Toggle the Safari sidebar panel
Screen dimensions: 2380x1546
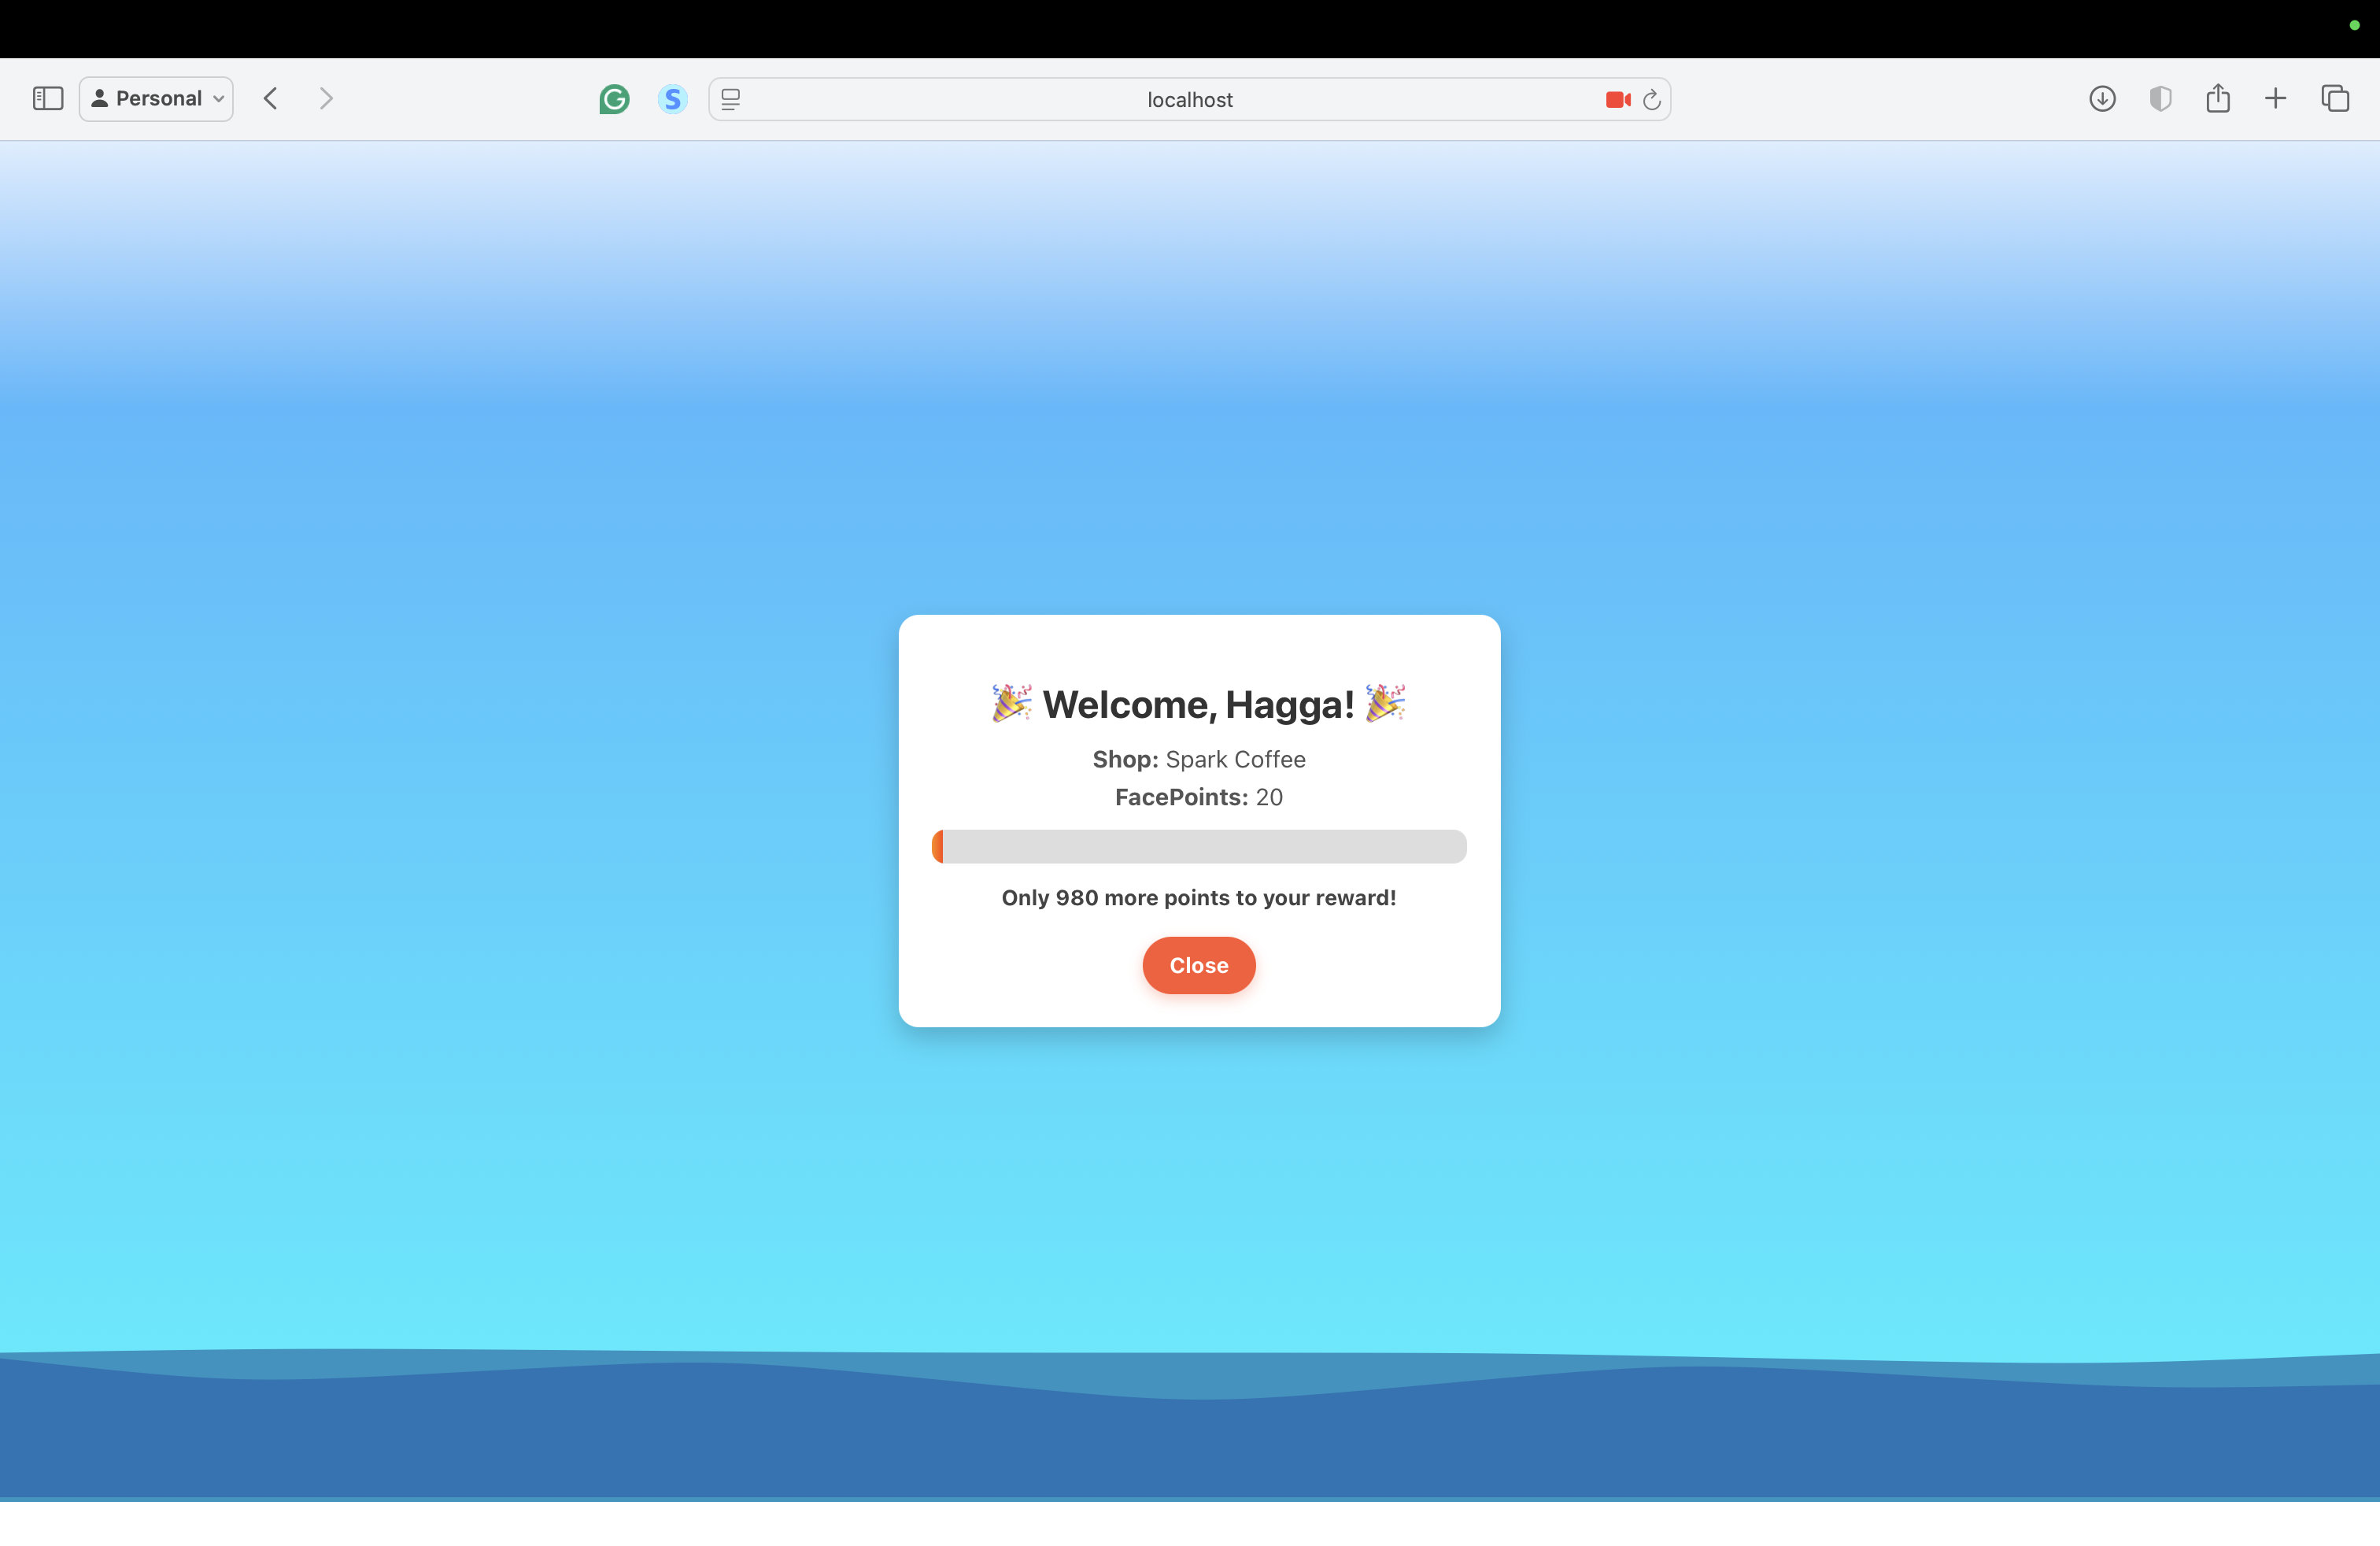(x=48, y=98)
